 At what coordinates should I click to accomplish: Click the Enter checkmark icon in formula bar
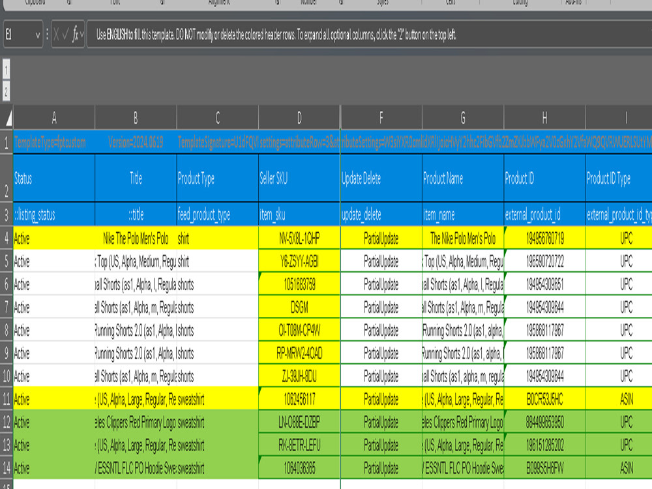(x=65, y=35)
